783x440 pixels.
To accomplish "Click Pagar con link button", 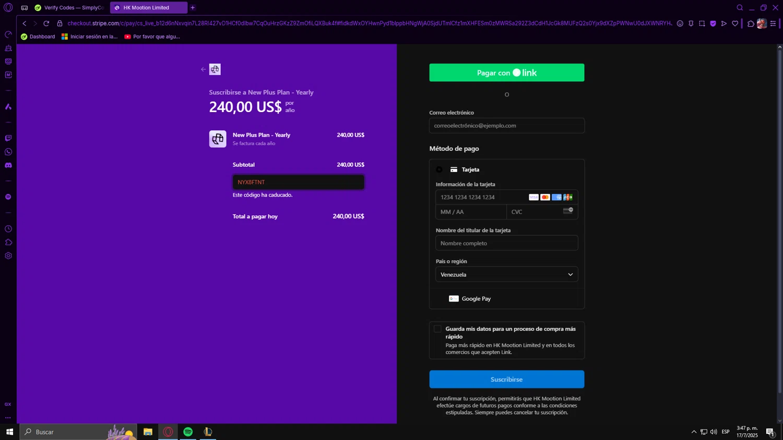I will [506, 72].
